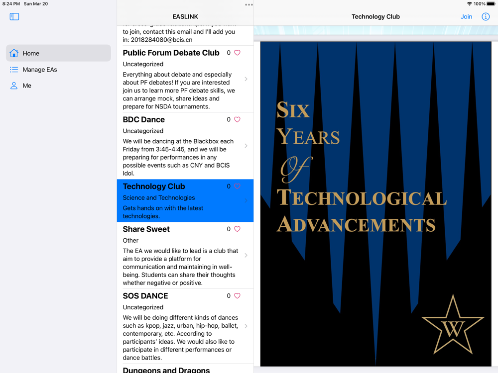Click the Manage EAs list icon
Viewport: 498px width, 373px height.
(x=14, y=70)
